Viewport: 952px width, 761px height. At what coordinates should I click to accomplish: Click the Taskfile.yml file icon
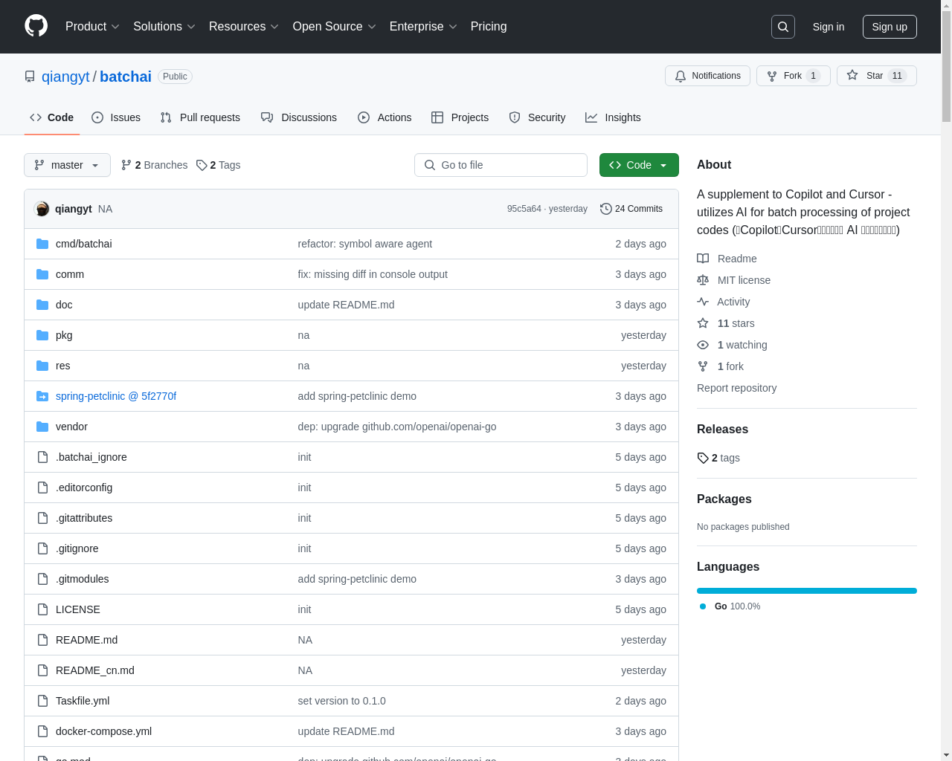tap(42, 701)
